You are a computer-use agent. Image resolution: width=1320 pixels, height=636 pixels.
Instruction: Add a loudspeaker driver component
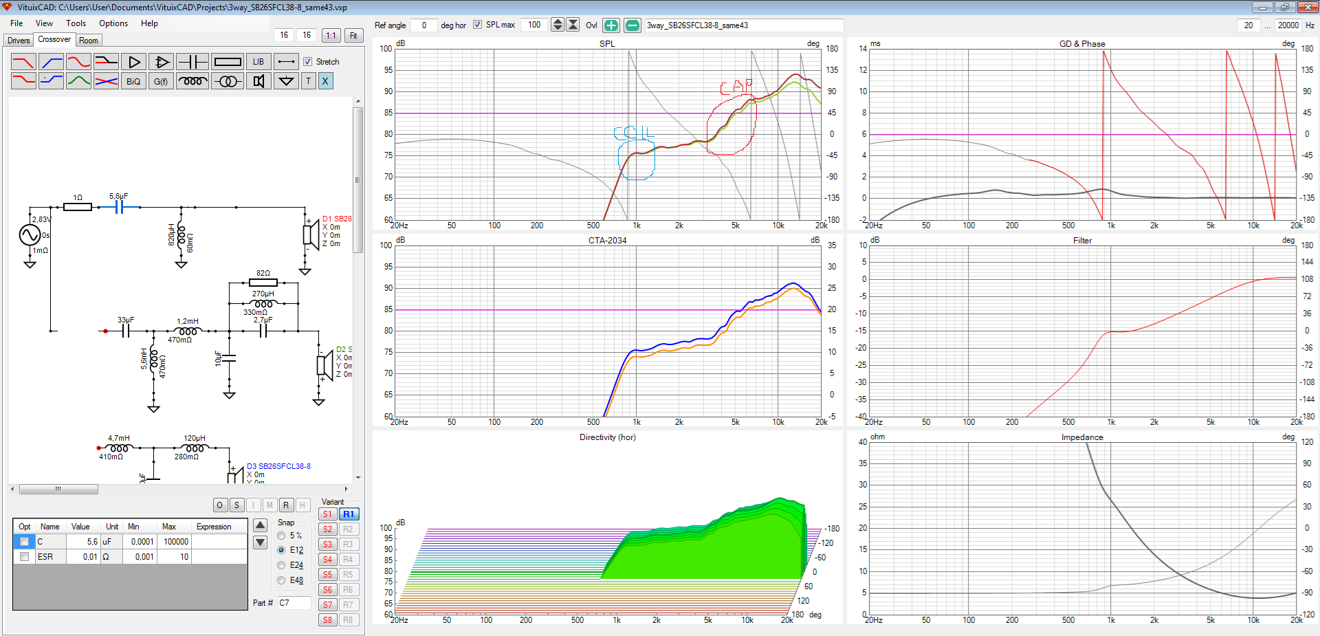(x=258, y=81)
